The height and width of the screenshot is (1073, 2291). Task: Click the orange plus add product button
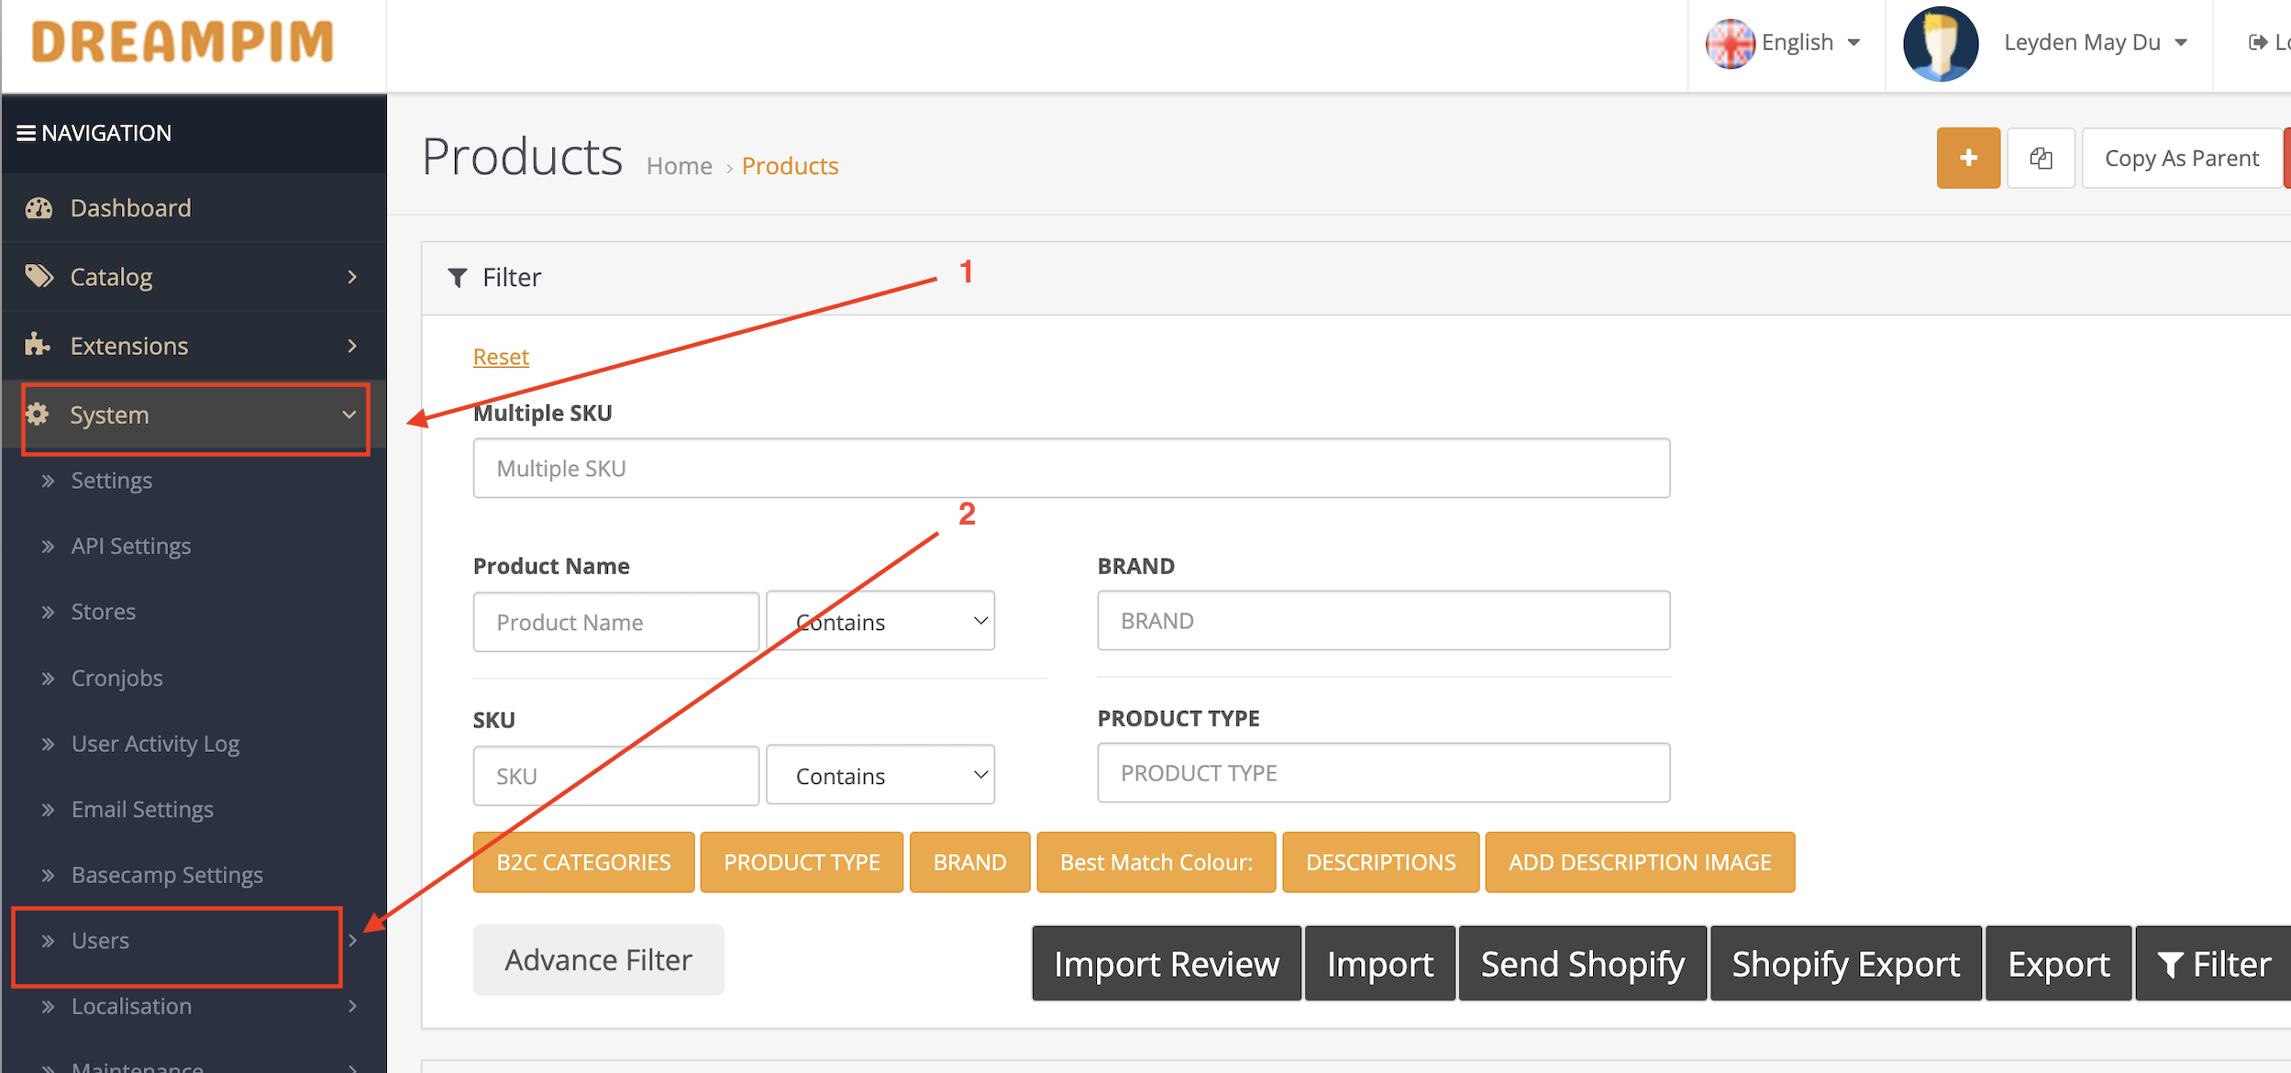[1967, 158]
